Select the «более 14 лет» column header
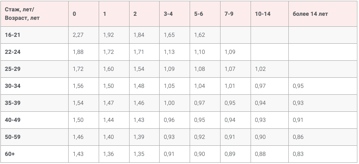 pos(310,14)
